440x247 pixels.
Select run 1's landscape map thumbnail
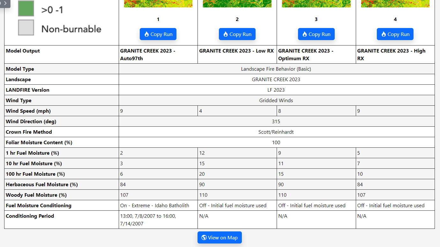point(158,3)
